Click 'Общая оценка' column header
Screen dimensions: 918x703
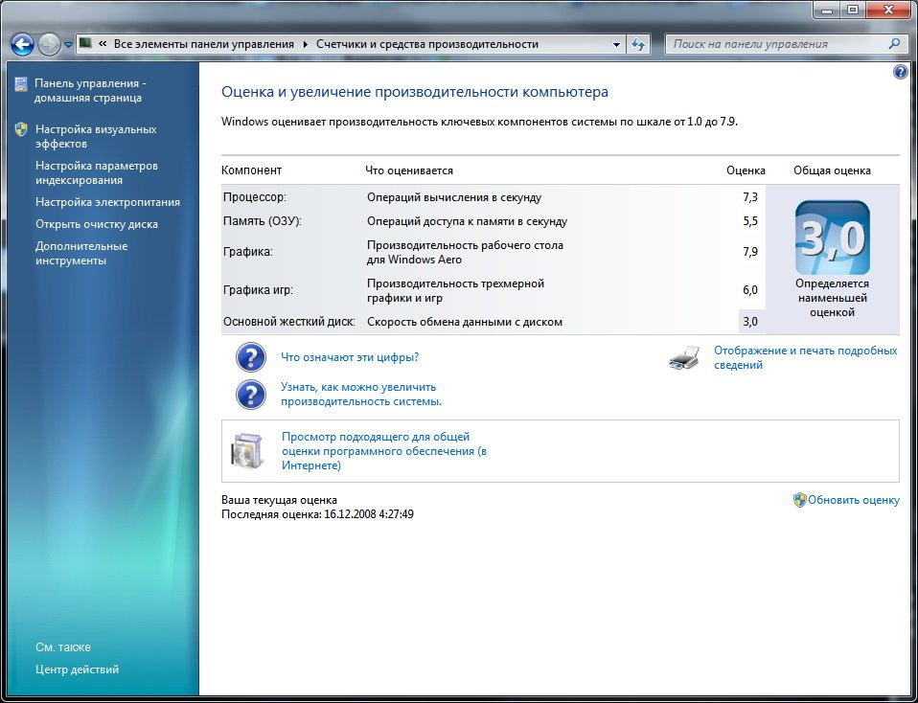click(x=832, y=170)
